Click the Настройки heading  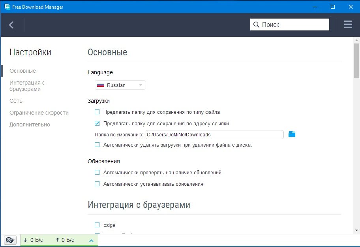30,52
